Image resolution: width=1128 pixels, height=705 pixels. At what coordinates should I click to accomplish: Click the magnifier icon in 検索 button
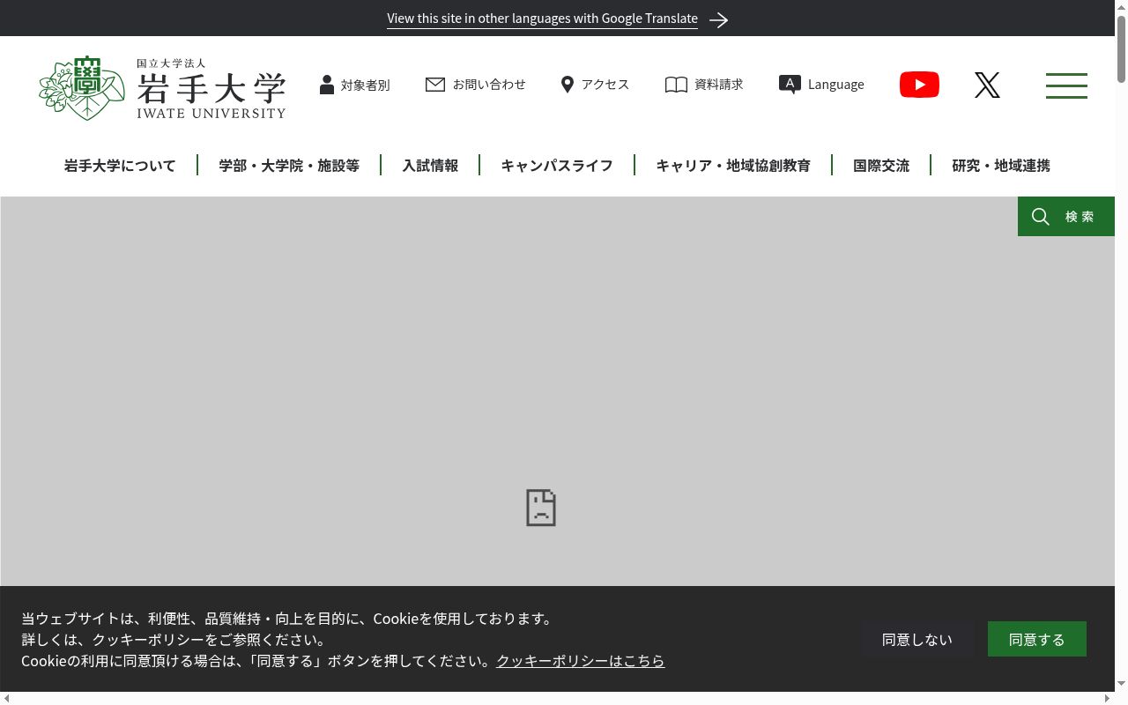(1041, 217)
